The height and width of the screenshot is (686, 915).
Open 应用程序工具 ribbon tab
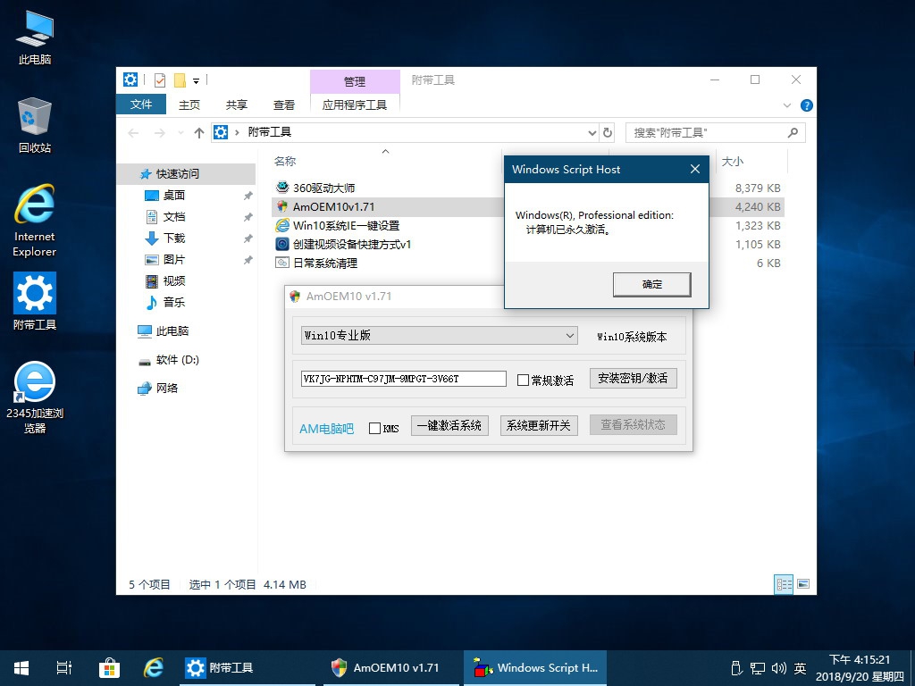pyautogui.click(x=355, y=105)
